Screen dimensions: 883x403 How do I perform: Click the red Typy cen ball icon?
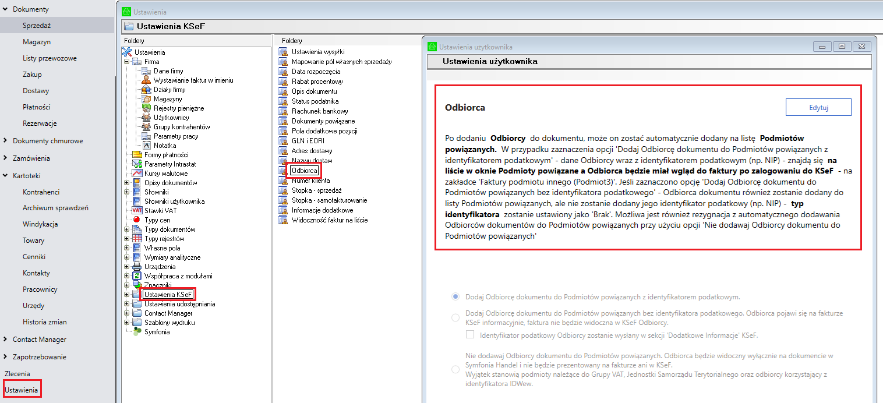click(x=137, y=220)
